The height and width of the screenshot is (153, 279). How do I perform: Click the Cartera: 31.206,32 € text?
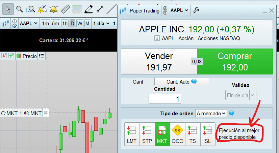[x=64, y=40]
